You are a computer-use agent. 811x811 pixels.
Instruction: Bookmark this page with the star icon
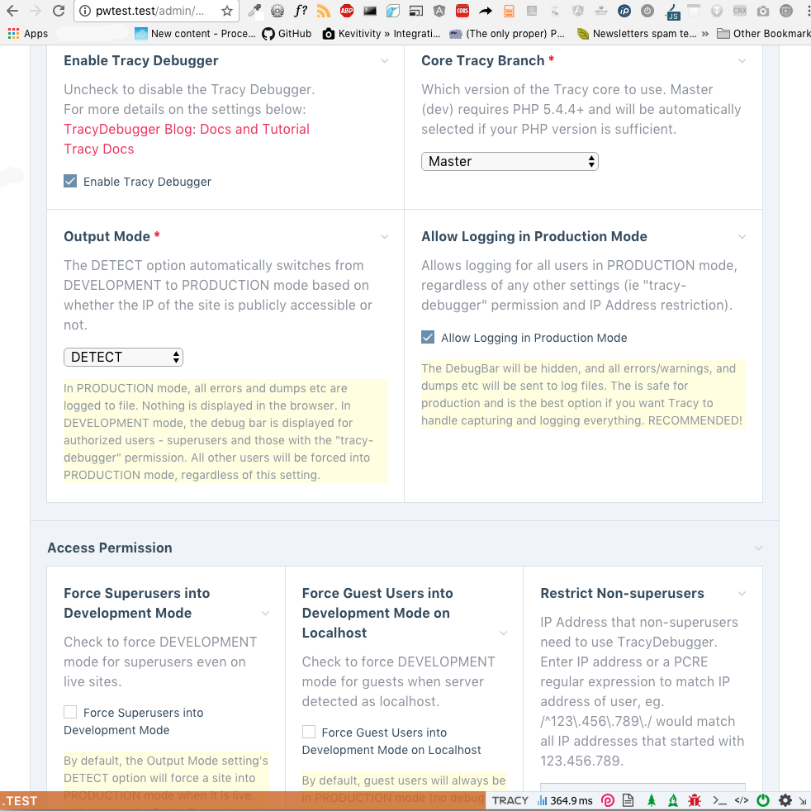[226, 11]
